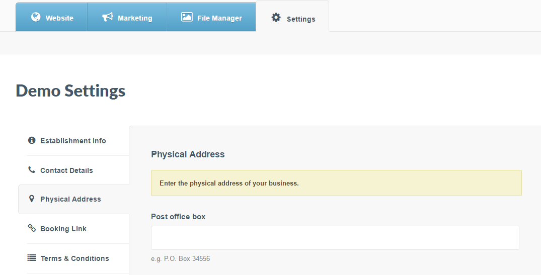Click the info circle icon beside Establishment Info
Viewport: 541px width, 275px height.
click(32, 140)
